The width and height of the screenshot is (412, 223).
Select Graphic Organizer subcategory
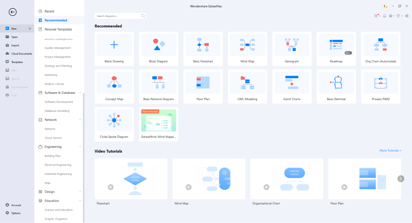pyautogui.click(x=56, y=219)
